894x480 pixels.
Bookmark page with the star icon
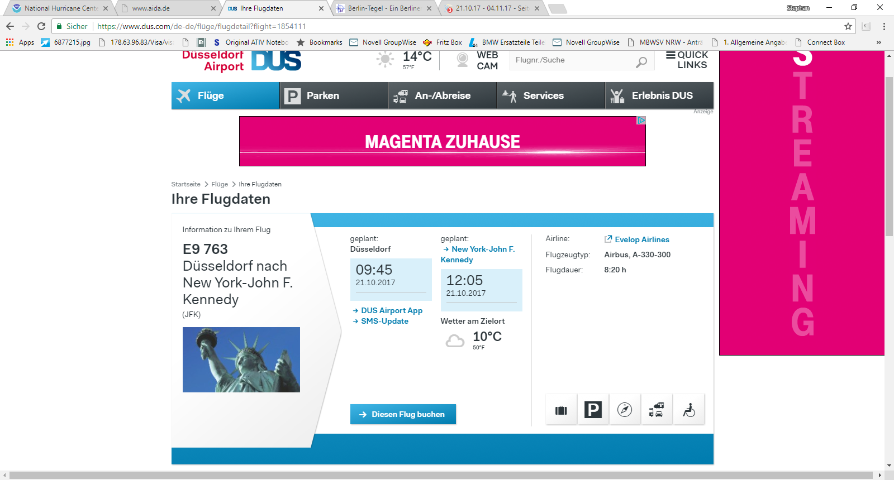(848, 26)
